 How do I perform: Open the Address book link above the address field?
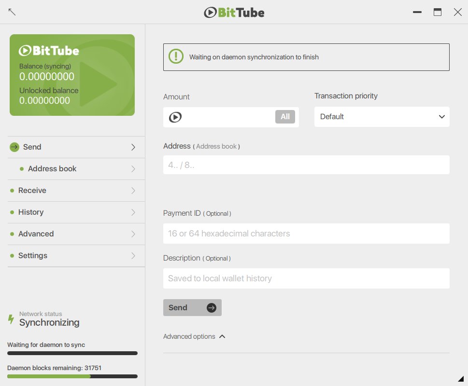tap(216, 146)
